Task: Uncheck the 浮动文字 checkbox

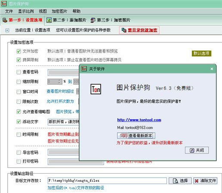Action: (x=18, y=122)
